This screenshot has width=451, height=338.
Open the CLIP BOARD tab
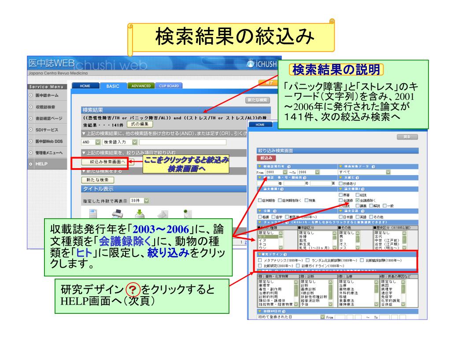(x=169, y=86)
